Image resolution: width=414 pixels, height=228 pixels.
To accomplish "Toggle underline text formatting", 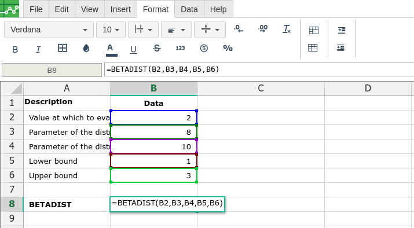I will point(133,49).
